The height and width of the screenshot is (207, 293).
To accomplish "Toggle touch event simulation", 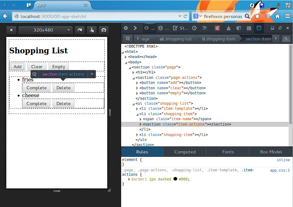I will (92, 30).
